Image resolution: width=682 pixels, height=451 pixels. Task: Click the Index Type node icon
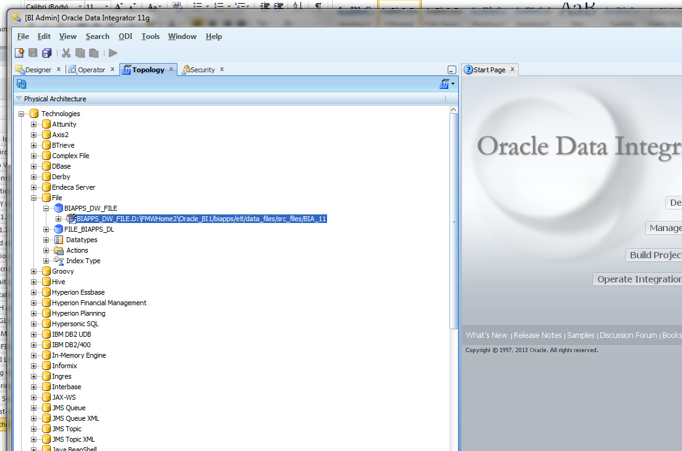coord(59,261)
